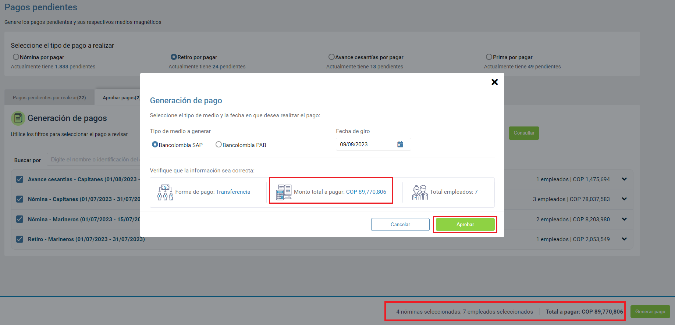Click the COP 89,770,806 amount in dialog
The height and width of the screenshot is (325, 675).
(x=366, y=192)
